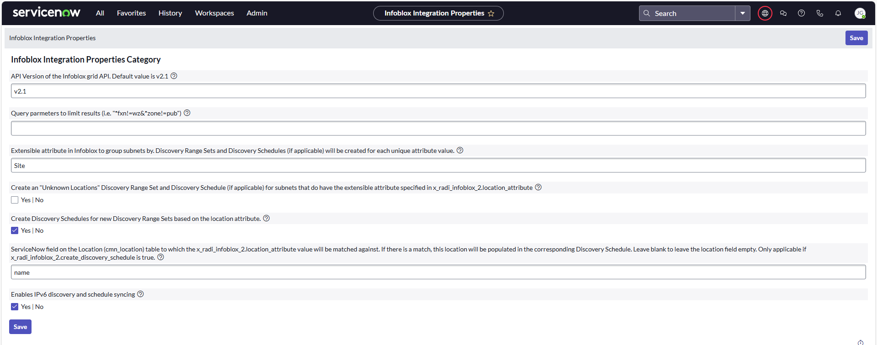Show help for IPv6 discovery property
The width and height of the screenshot is (877, 345).
pos(140,294)
